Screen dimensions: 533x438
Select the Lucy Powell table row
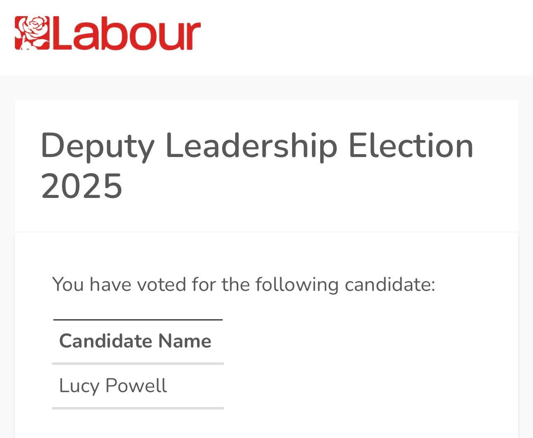tap(138, 386)
